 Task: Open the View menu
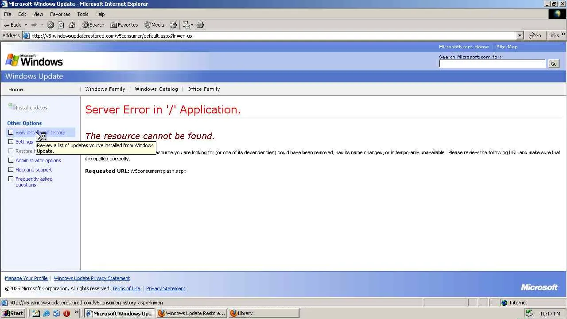[38, 14]
